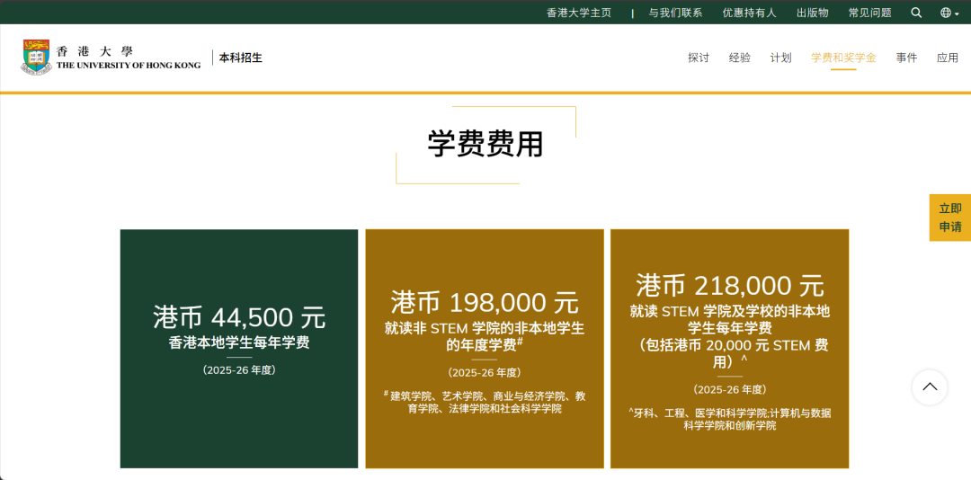Click 港币 218,000 元 amount
Screen dimensions: 971x480
729,286
